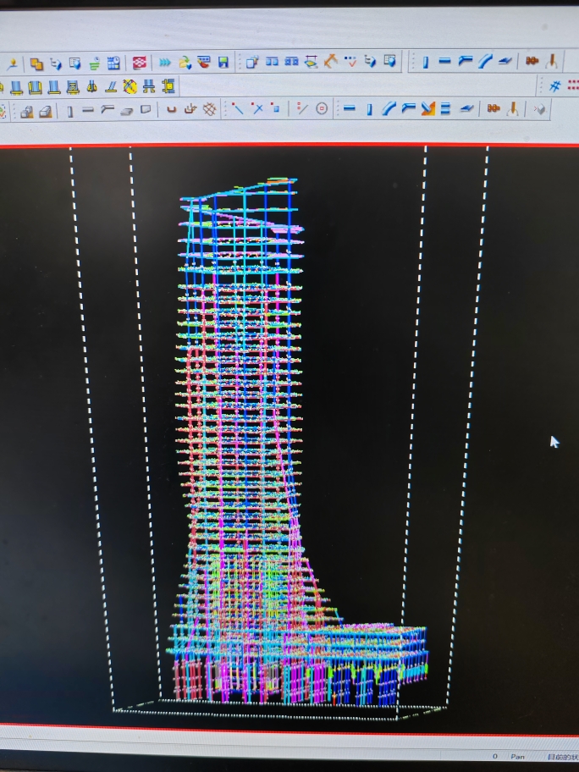Click the Pan field in status bar

tap(518, 756)
